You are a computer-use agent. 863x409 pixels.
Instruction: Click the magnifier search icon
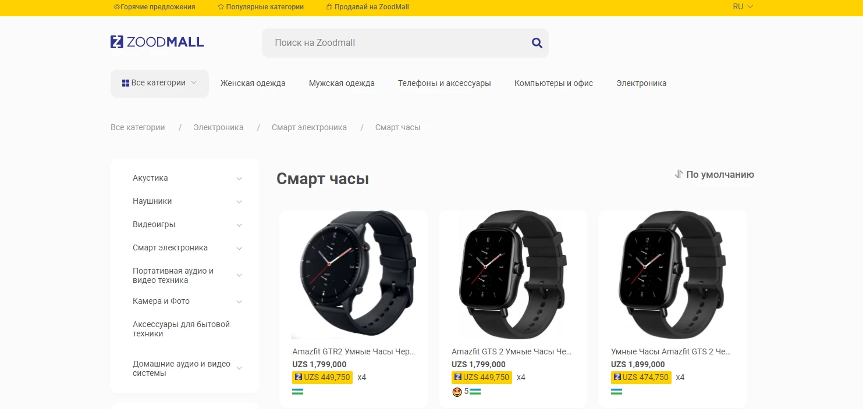coord(537,43)
